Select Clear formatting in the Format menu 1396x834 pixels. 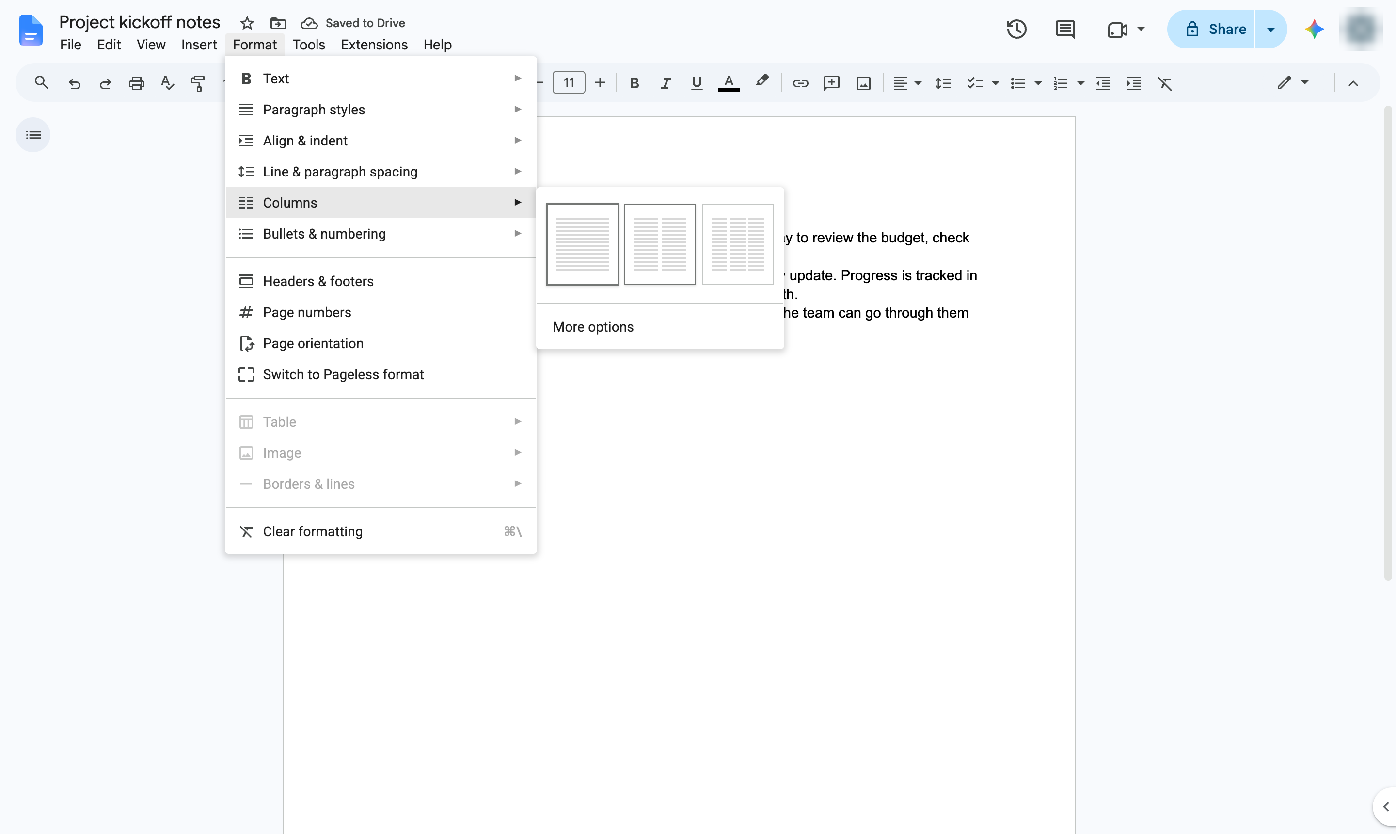[381, 531]
